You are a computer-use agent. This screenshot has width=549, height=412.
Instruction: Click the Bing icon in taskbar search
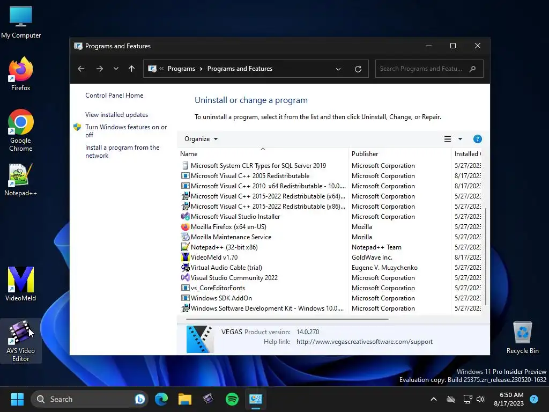[x=140, y=399]
